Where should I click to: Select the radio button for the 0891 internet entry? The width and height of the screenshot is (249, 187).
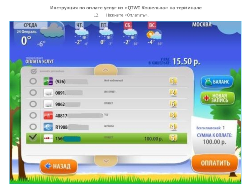(x=32, y=93)
